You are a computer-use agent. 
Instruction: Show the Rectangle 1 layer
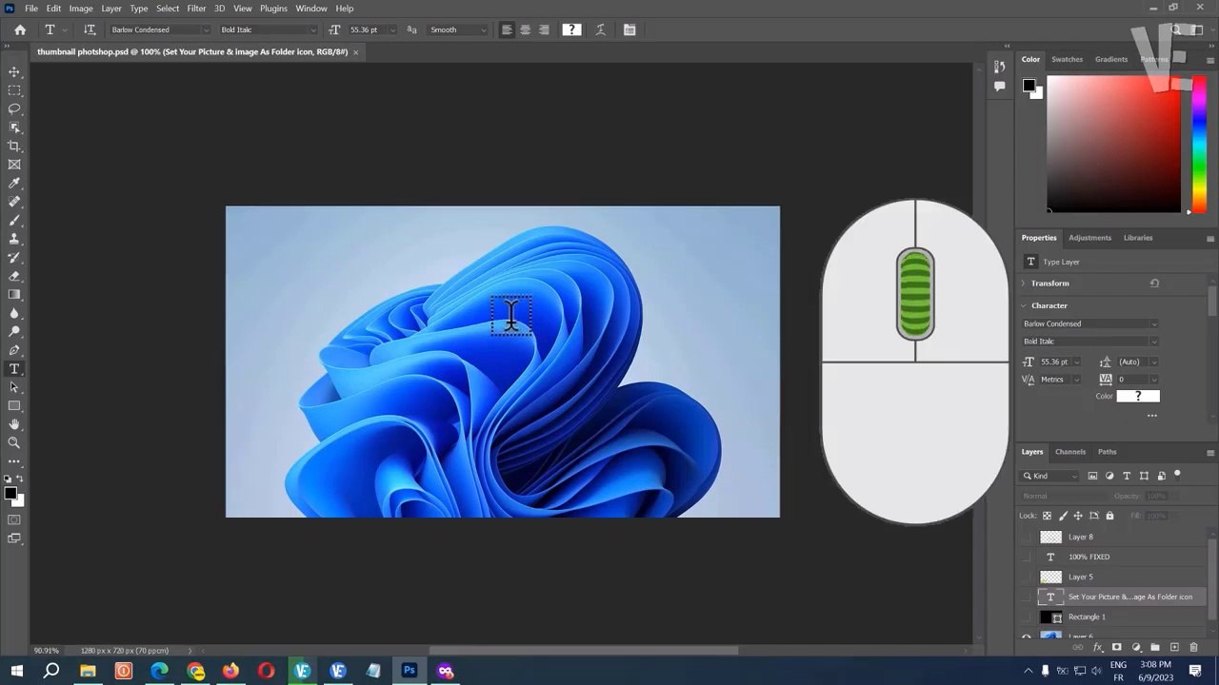(1027, 616)
